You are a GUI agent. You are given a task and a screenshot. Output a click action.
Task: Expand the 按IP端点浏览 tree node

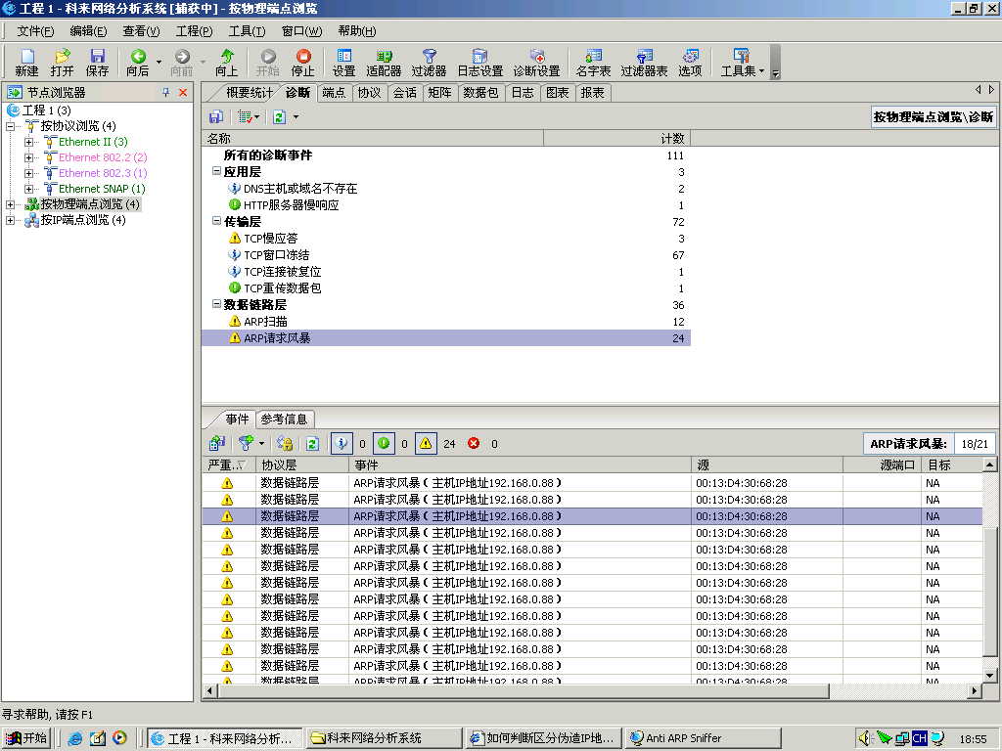[x=12, y=220]
